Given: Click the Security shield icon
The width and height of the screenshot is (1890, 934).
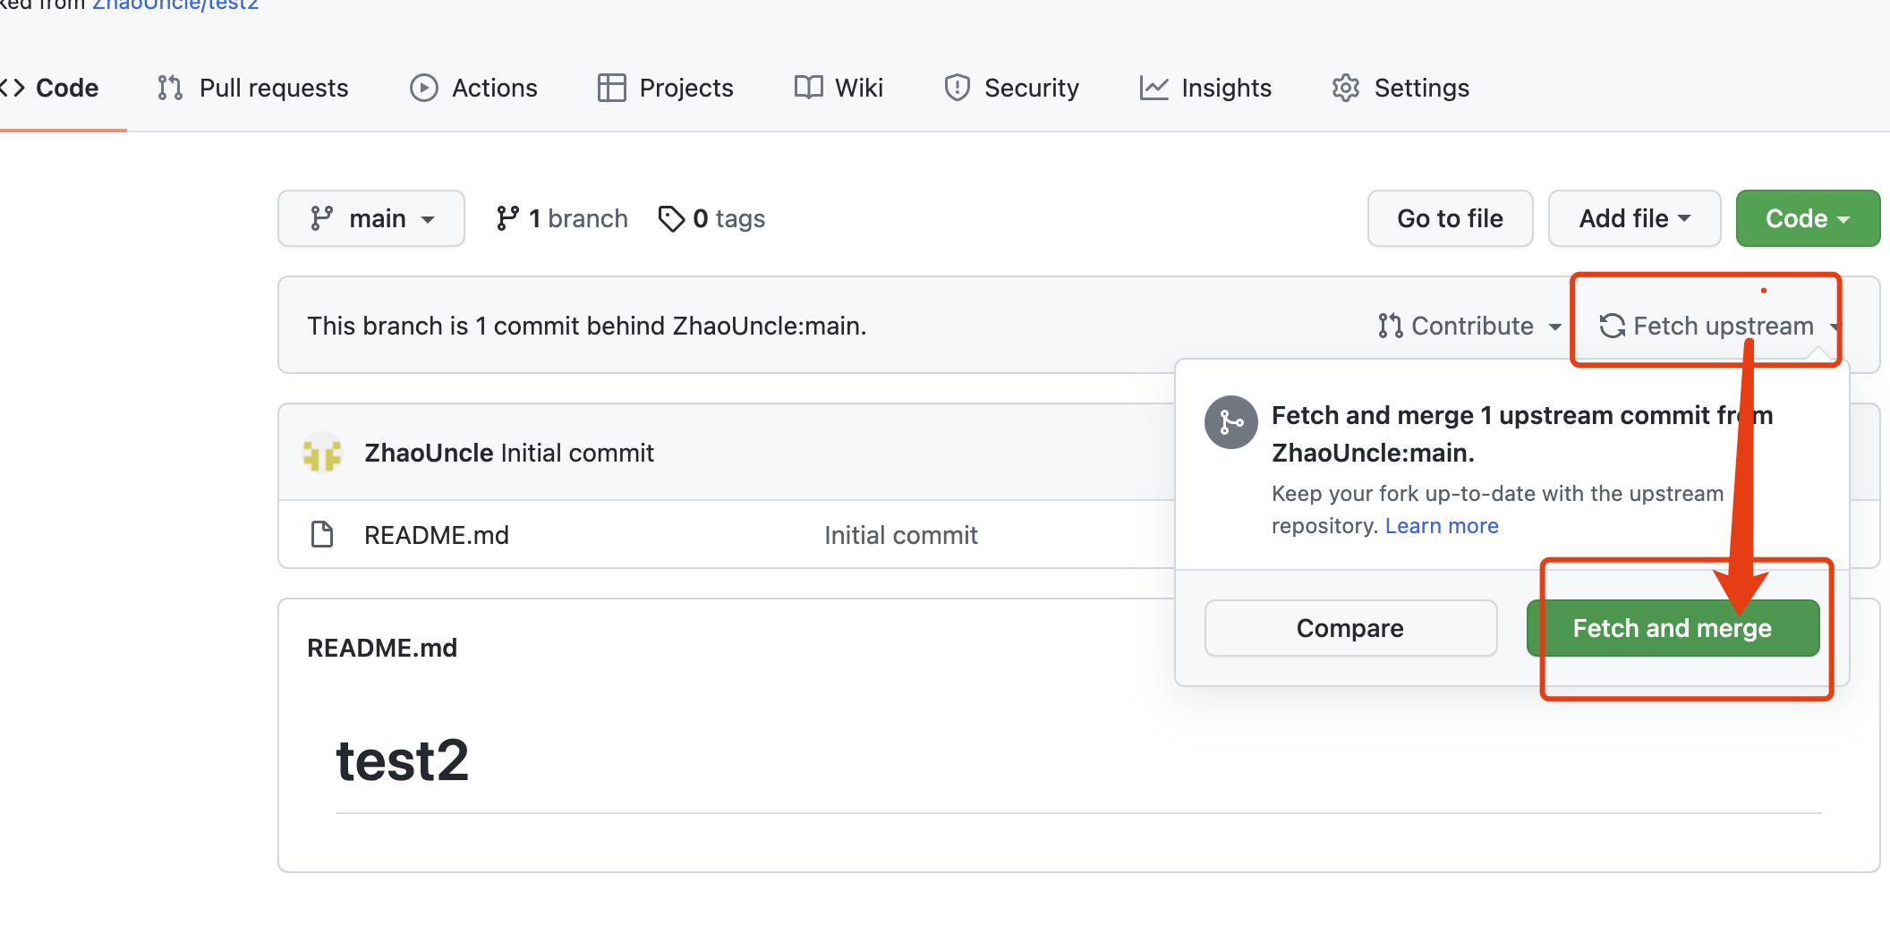Looking at the screenshot, I should pos(957,88).
